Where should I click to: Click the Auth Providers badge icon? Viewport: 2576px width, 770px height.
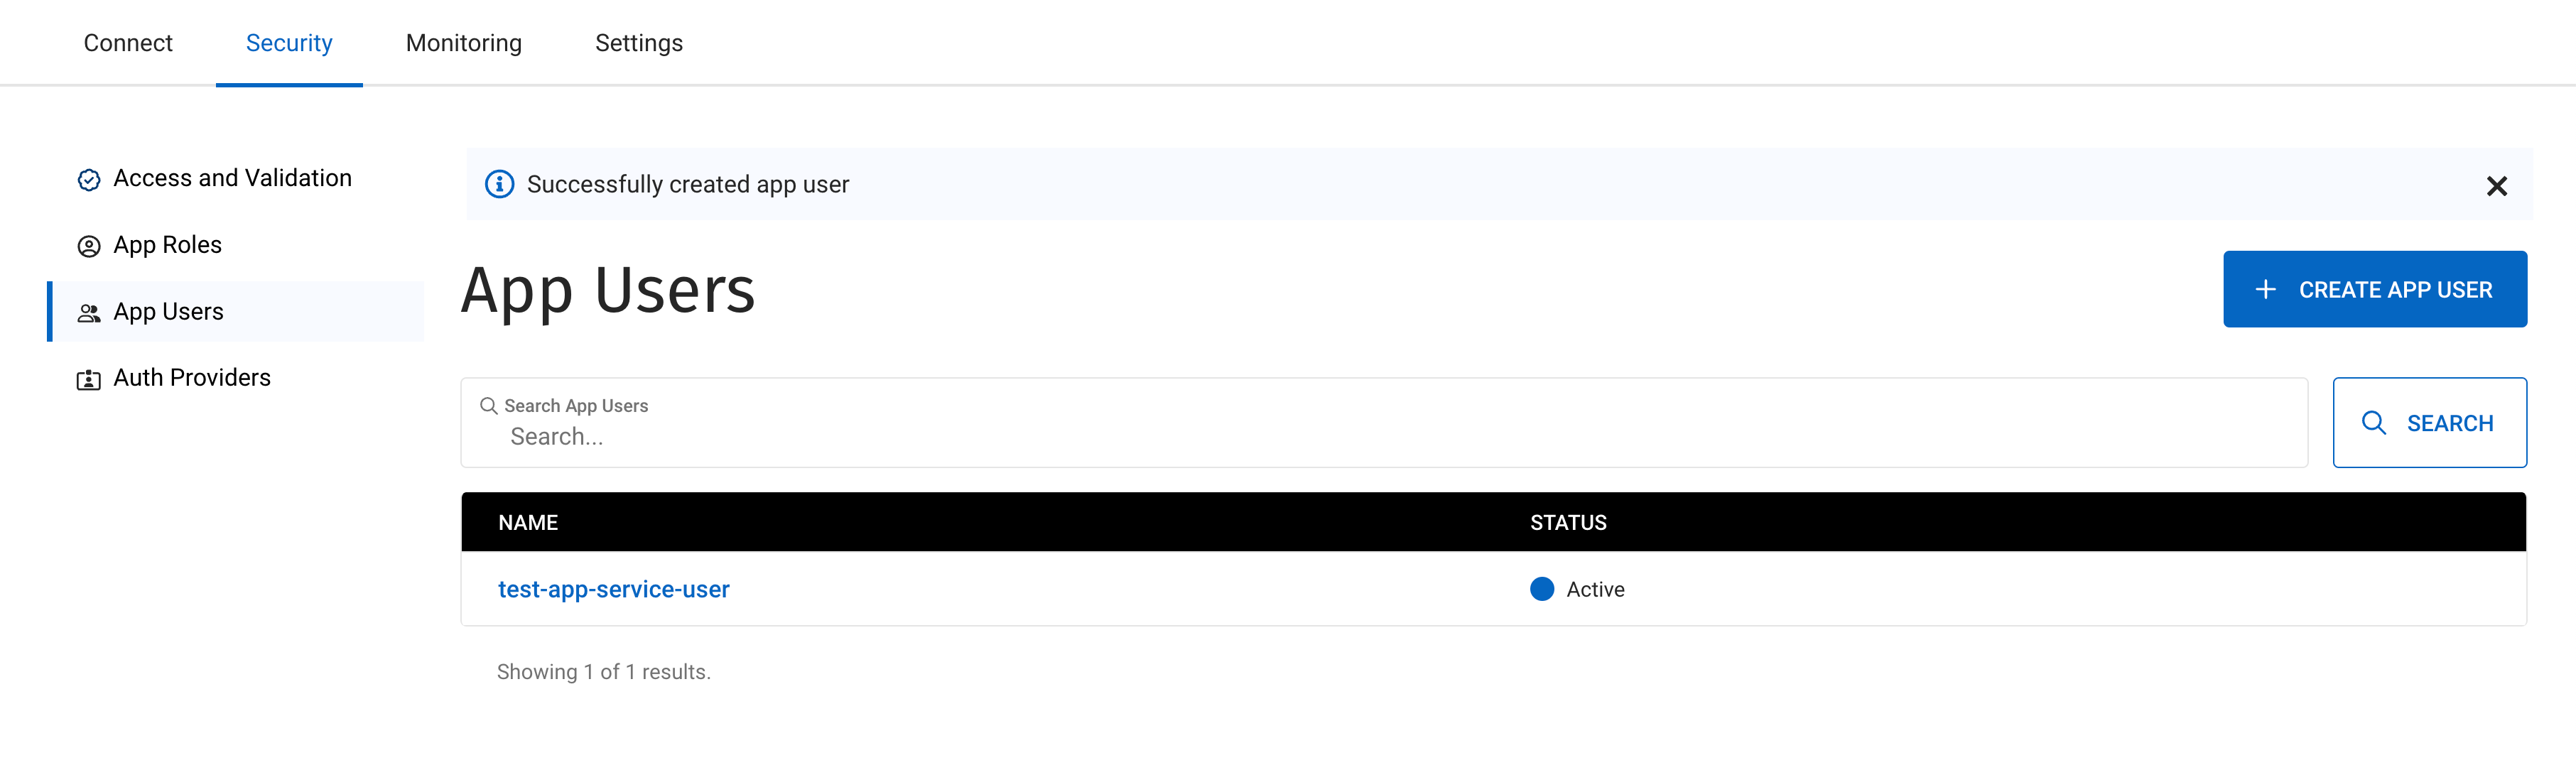click(x=89, y=379)
